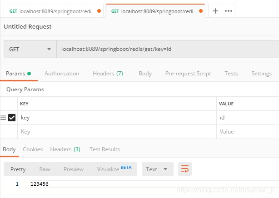Switch to the Authorization tab
Image resolution: width=279 pixels, height=198 pixels.
[x=62, y=74]
